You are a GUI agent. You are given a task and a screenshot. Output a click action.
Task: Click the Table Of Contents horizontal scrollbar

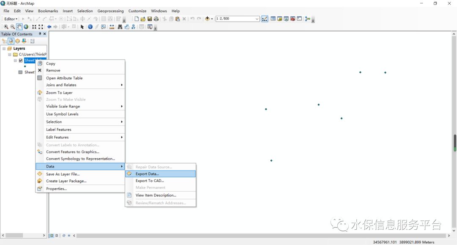pos(23,235)
